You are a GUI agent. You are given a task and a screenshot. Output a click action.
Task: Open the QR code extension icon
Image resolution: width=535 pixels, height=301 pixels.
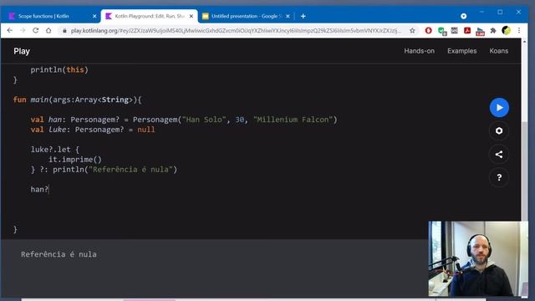tap(455, 31)
